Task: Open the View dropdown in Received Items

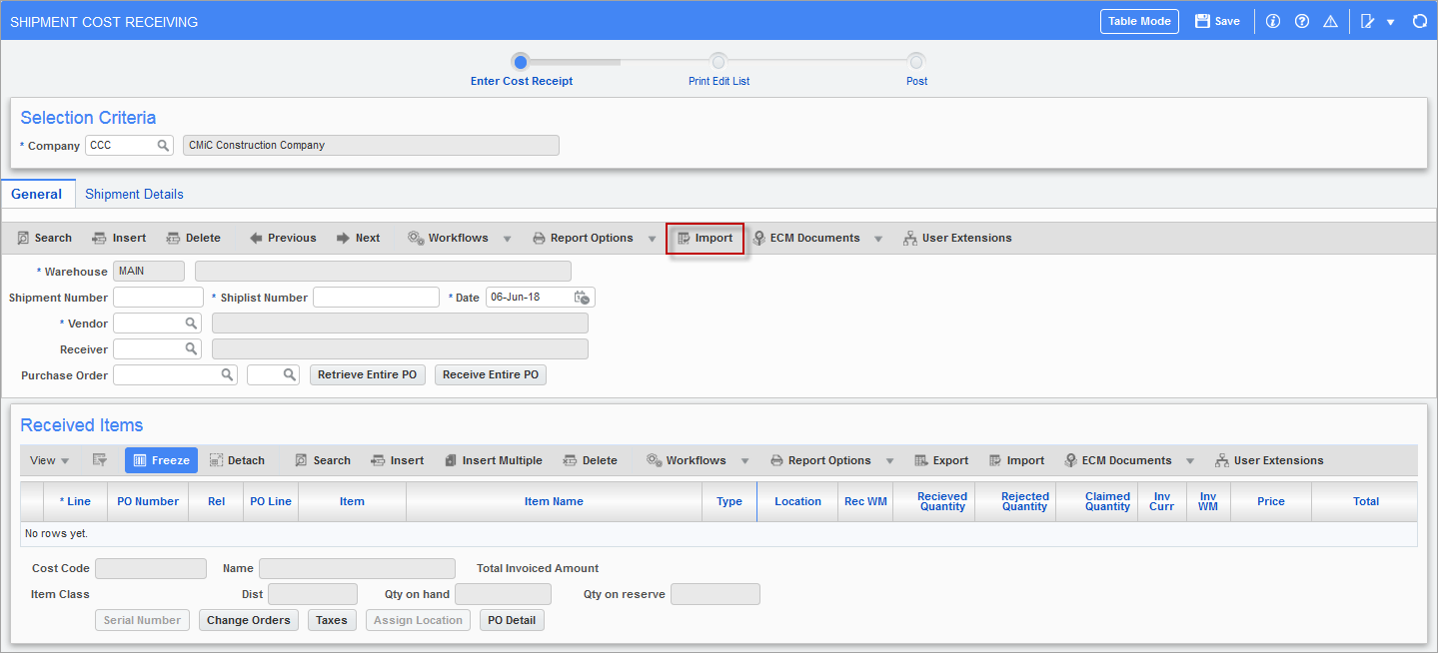Action: coord(49,460)
